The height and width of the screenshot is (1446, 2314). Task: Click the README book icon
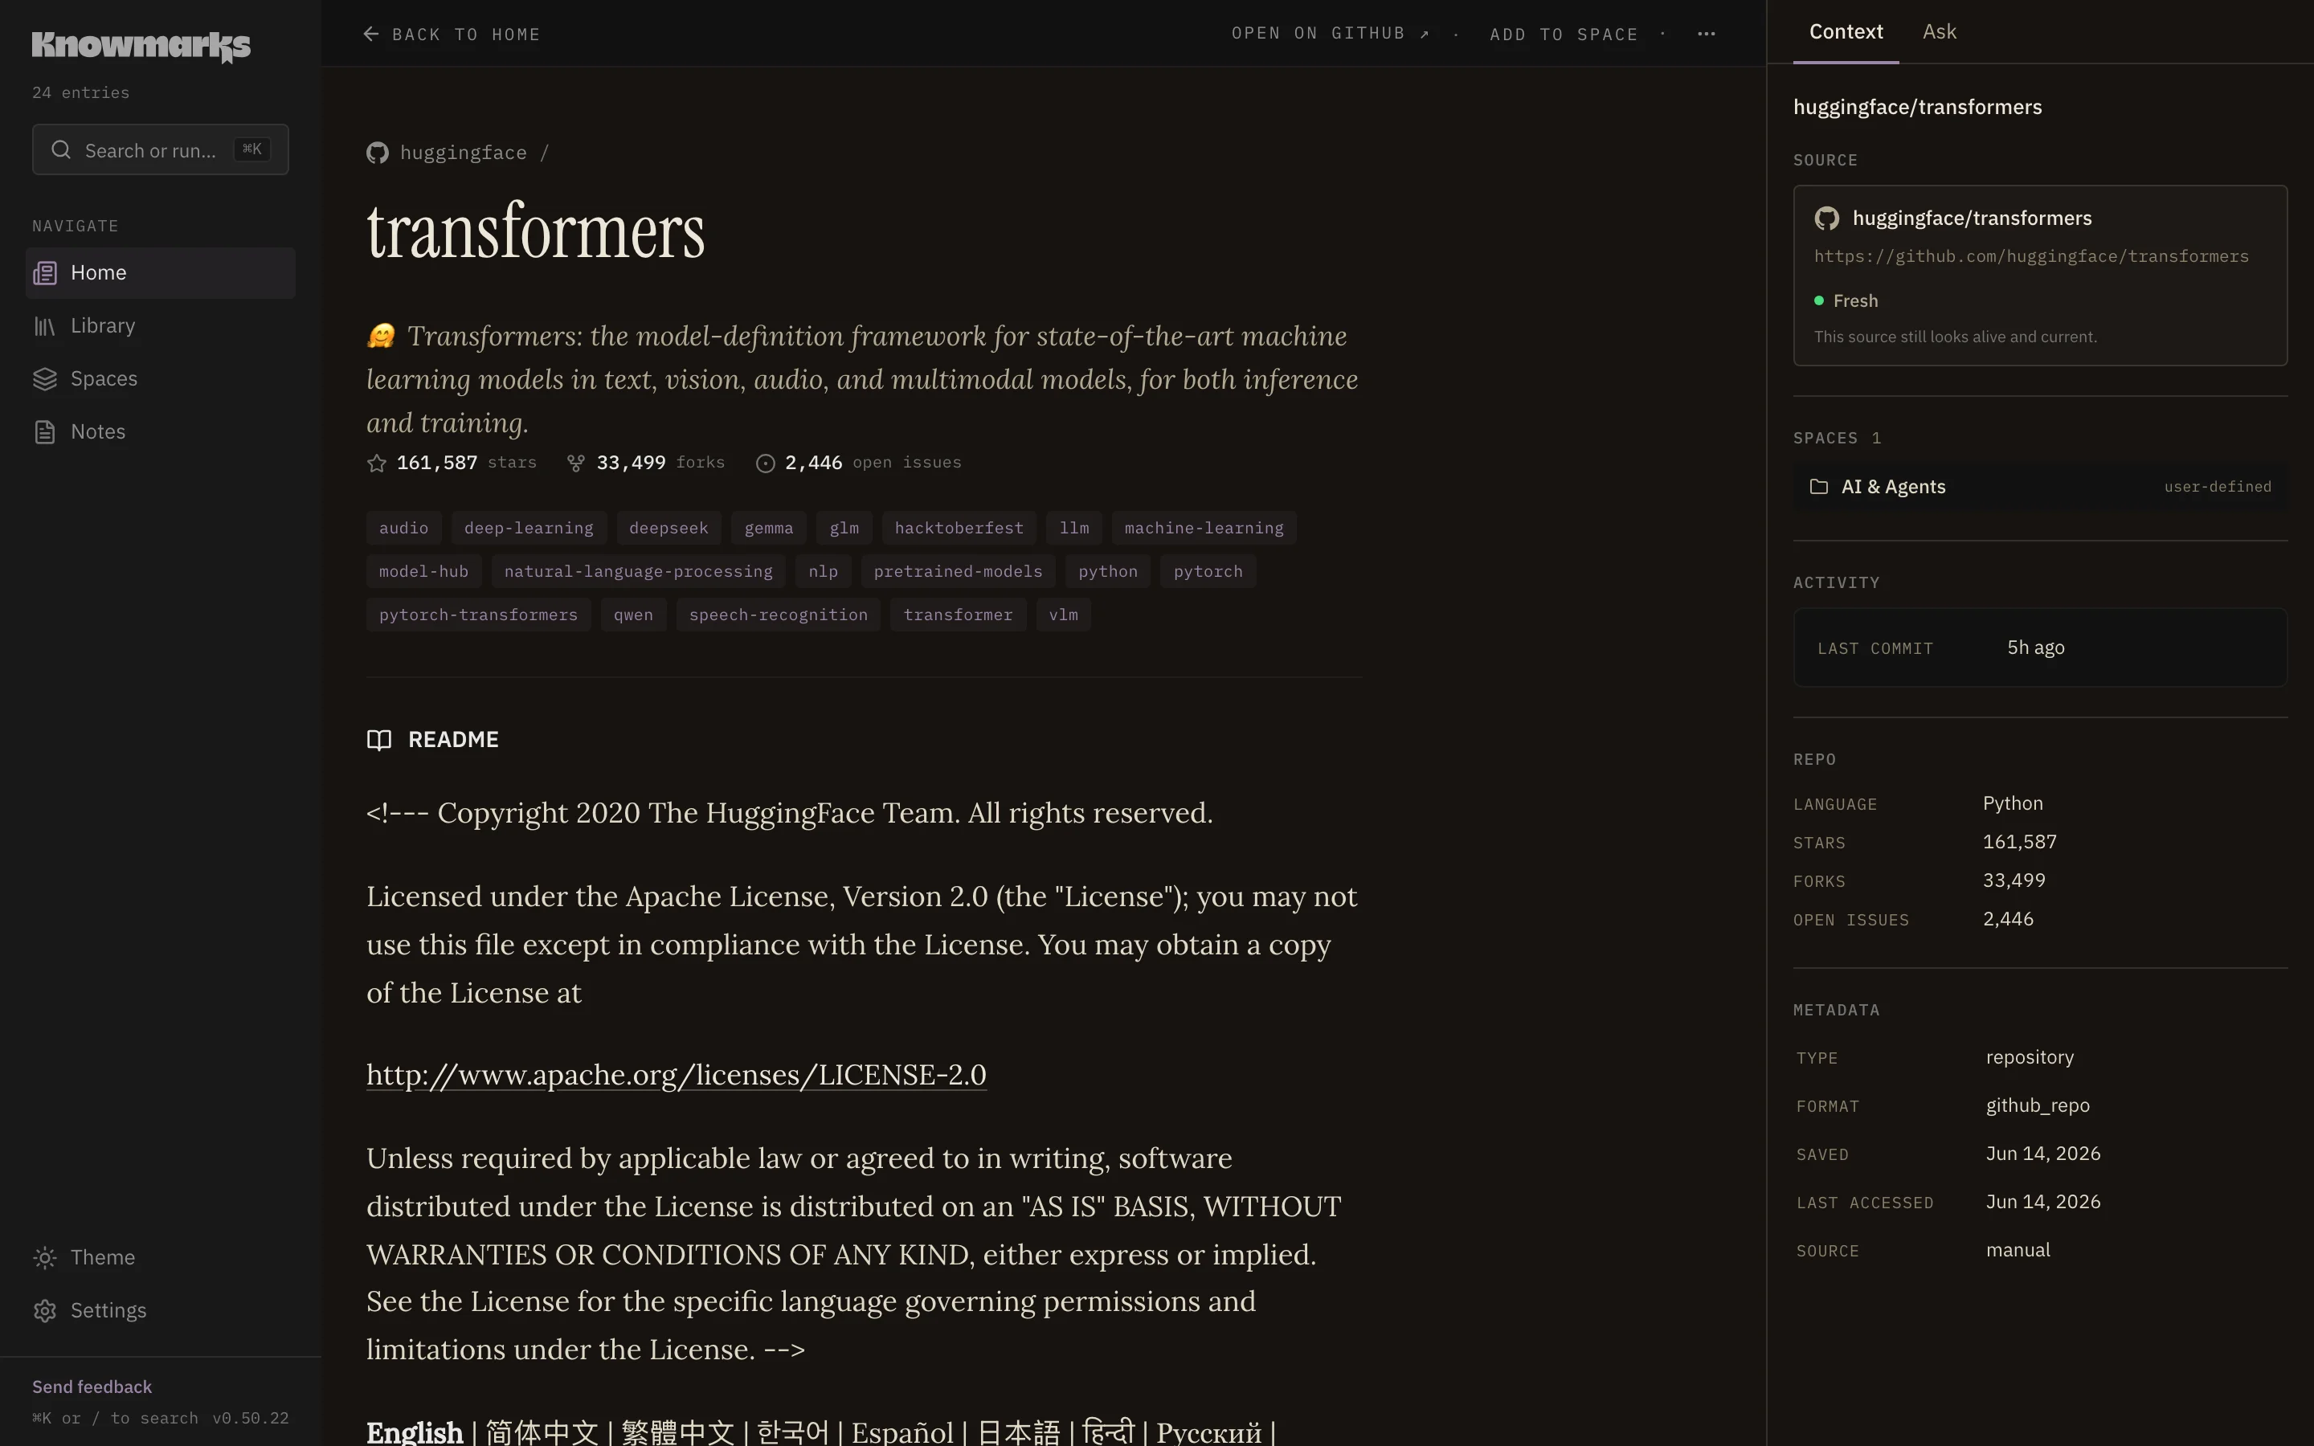[x=379, y=740]
